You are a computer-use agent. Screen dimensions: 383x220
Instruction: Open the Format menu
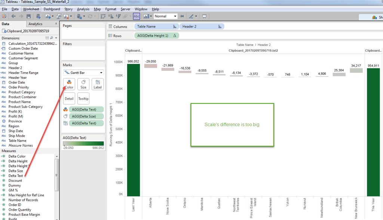click(111, 9)
